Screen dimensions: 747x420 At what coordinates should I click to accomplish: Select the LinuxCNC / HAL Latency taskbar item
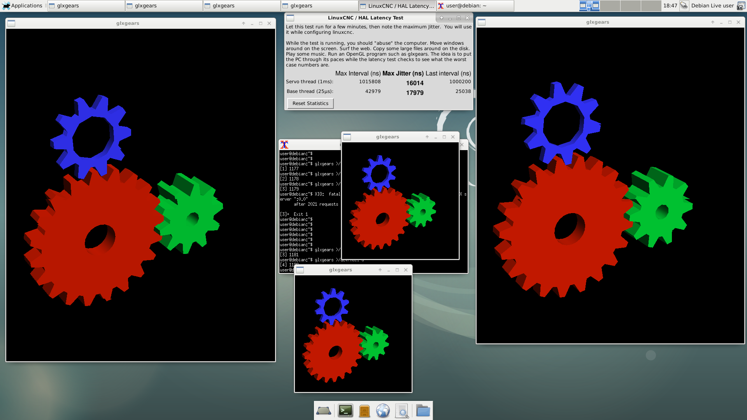[397, 5]
